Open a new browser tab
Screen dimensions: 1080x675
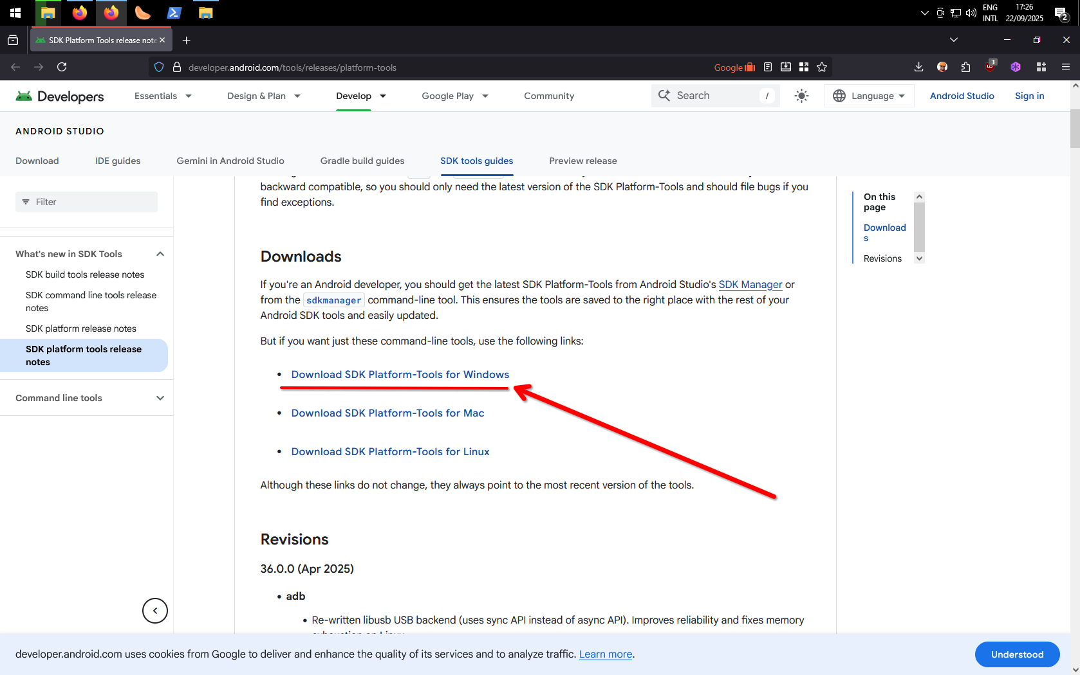tap(187, 40)
